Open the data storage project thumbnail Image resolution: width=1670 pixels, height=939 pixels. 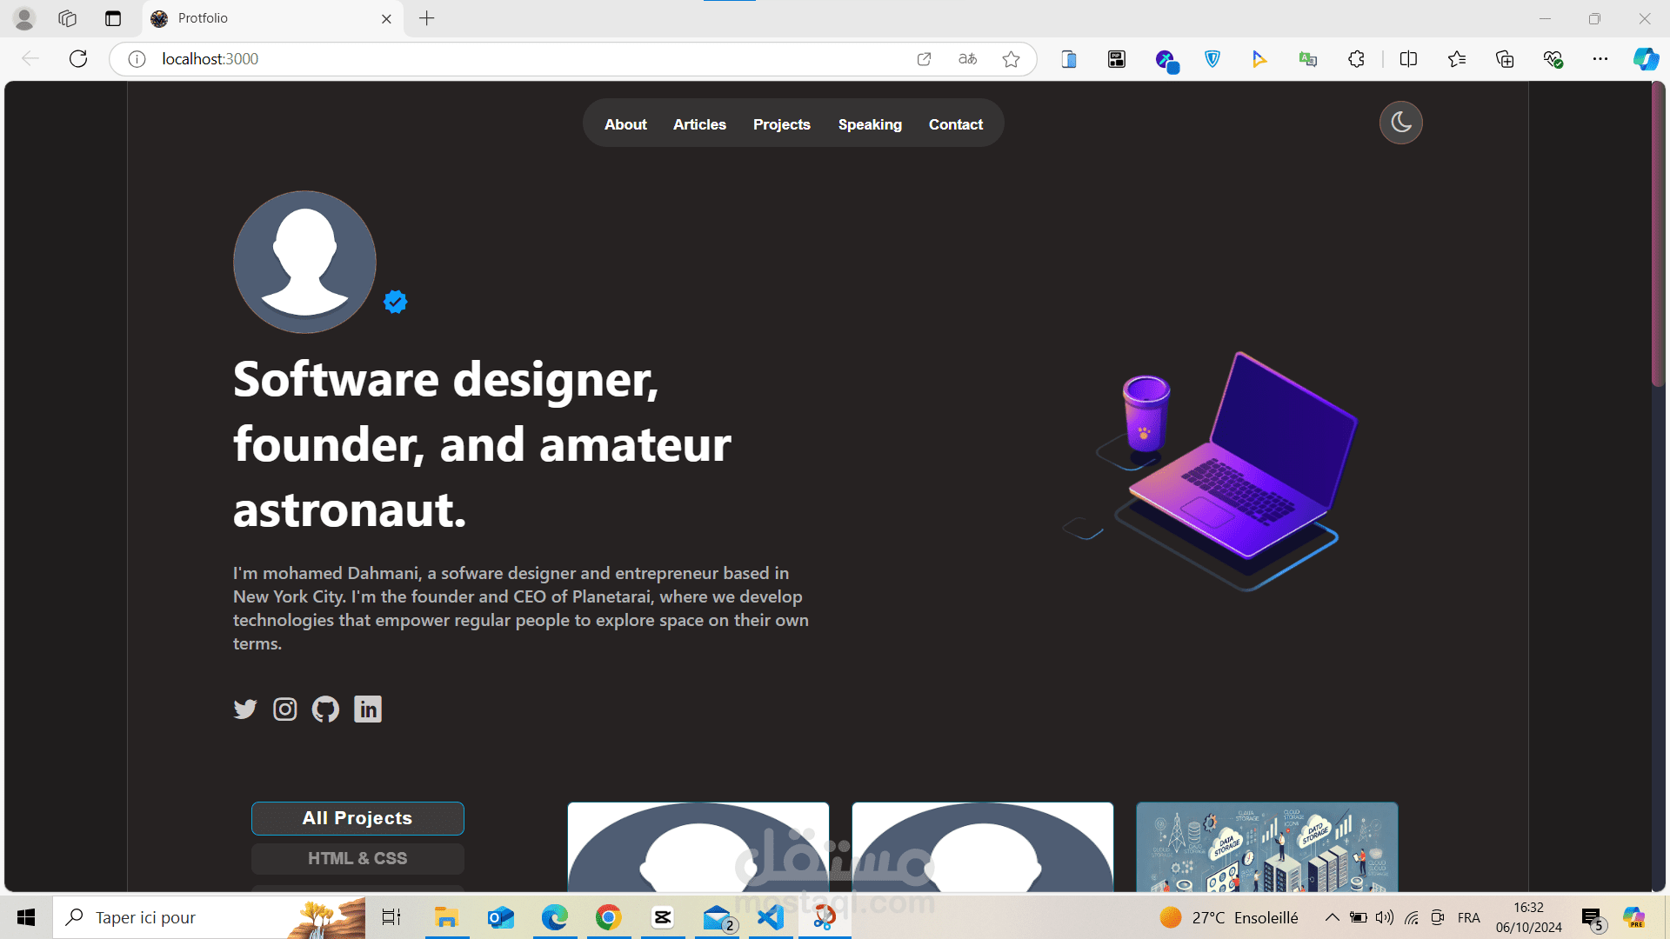click(x=1267, y=848)
